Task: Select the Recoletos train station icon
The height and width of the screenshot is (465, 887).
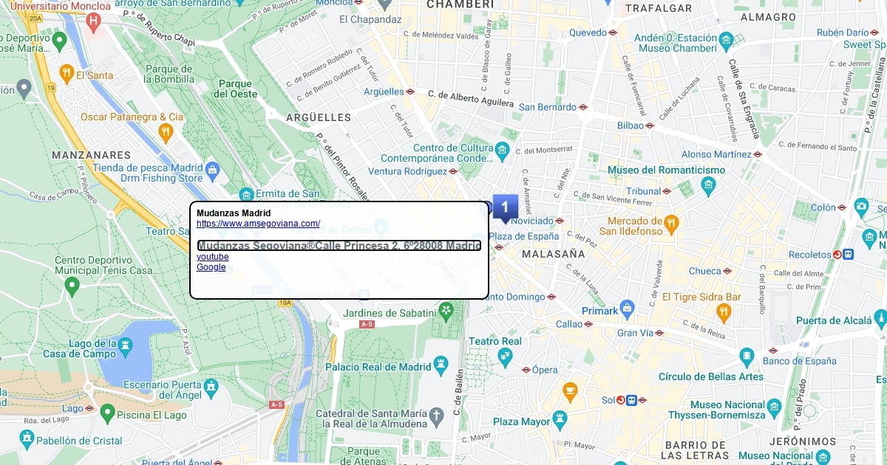Action: pos(849,254)
